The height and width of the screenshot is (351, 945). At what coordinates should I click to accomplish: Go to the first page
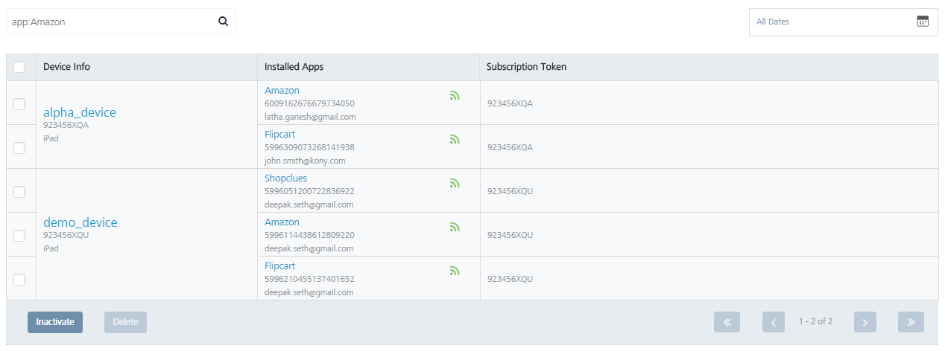[727, 322]
